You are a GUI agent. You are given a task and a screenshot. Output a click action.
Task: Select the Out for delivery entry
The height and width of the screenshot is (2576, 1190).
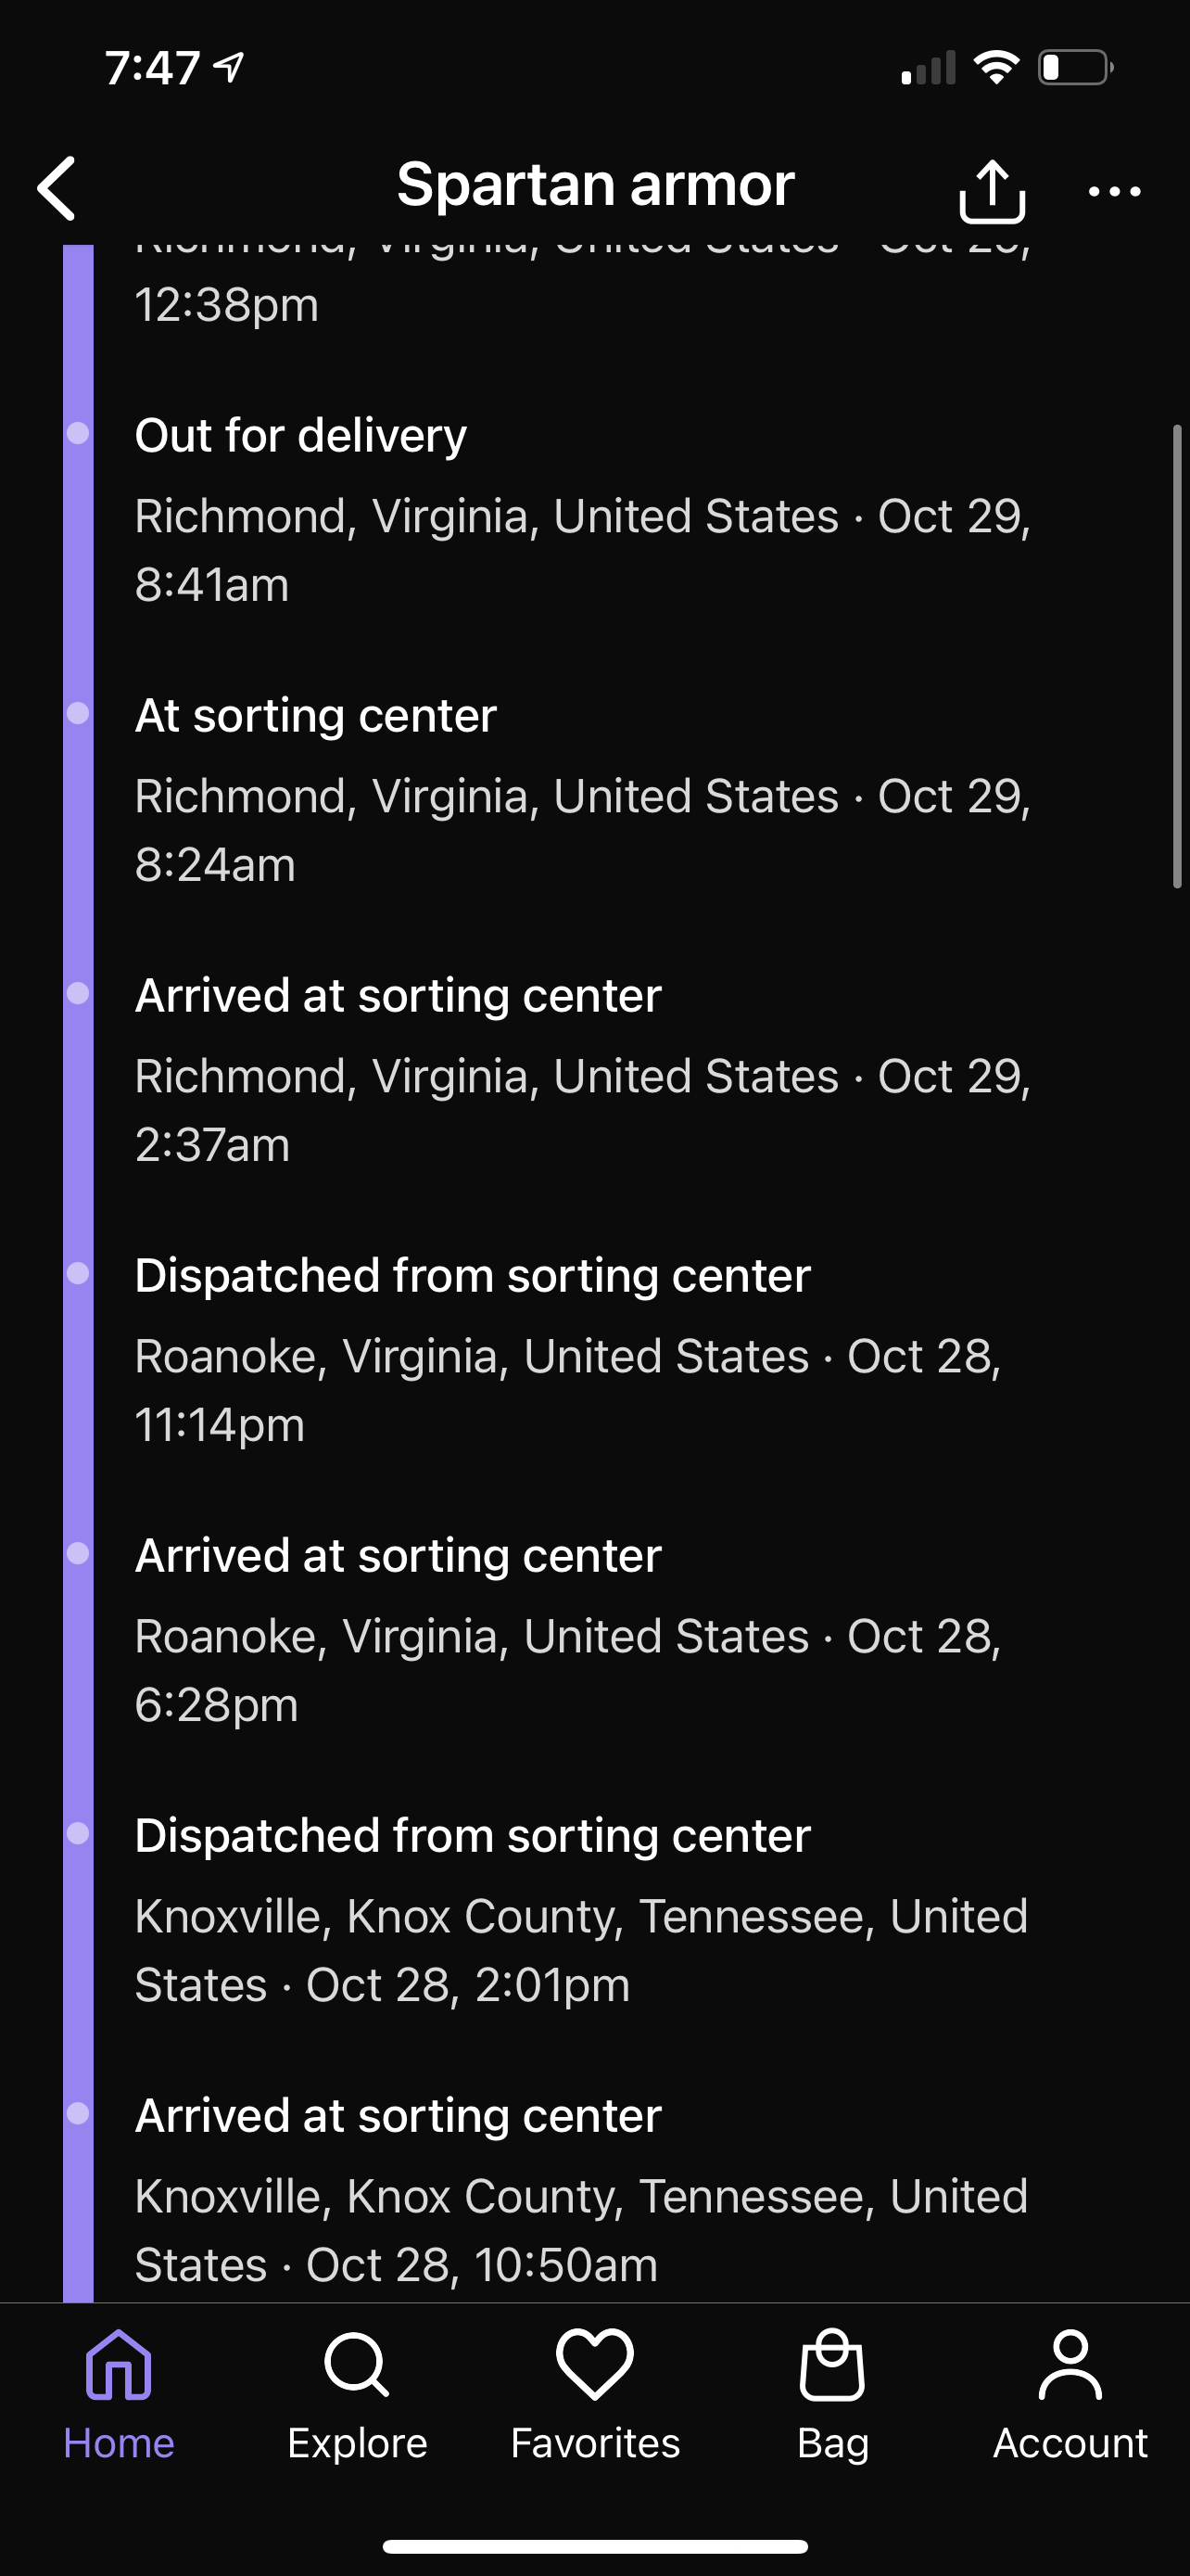click(581, 510)
